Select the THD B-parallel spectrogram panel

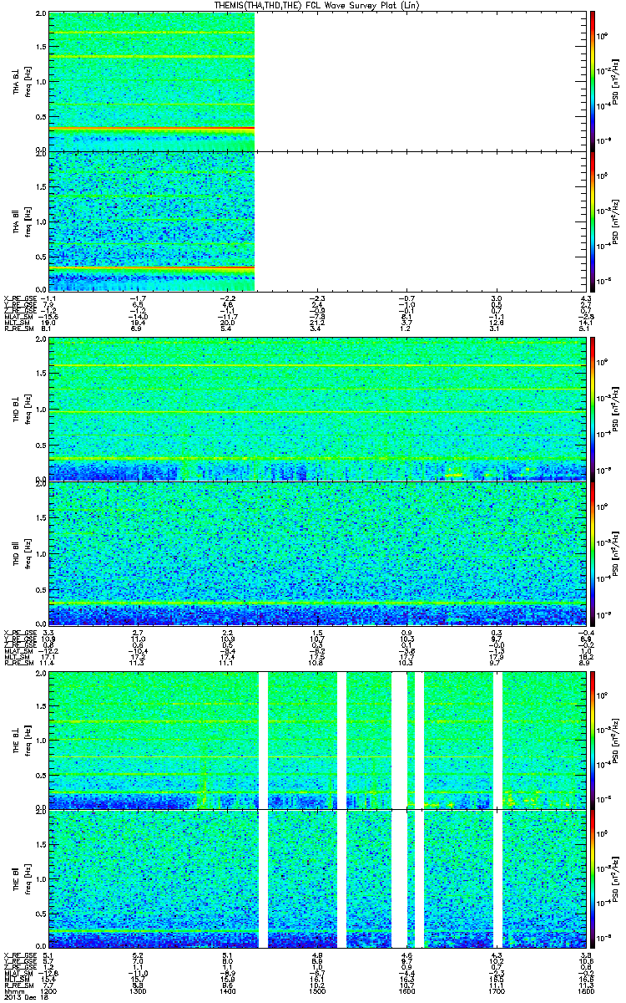tap(315, 552)
